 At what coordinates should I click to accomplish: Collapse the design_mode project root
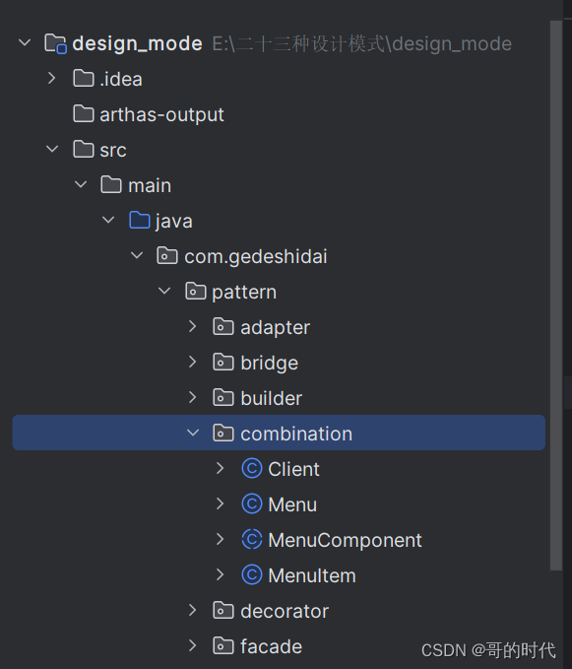click(x=25, y=43)
